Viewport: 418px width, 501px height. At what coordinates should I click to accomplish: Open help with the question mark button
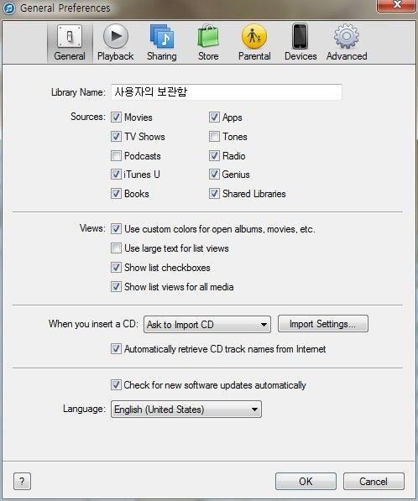coord(22,481)
